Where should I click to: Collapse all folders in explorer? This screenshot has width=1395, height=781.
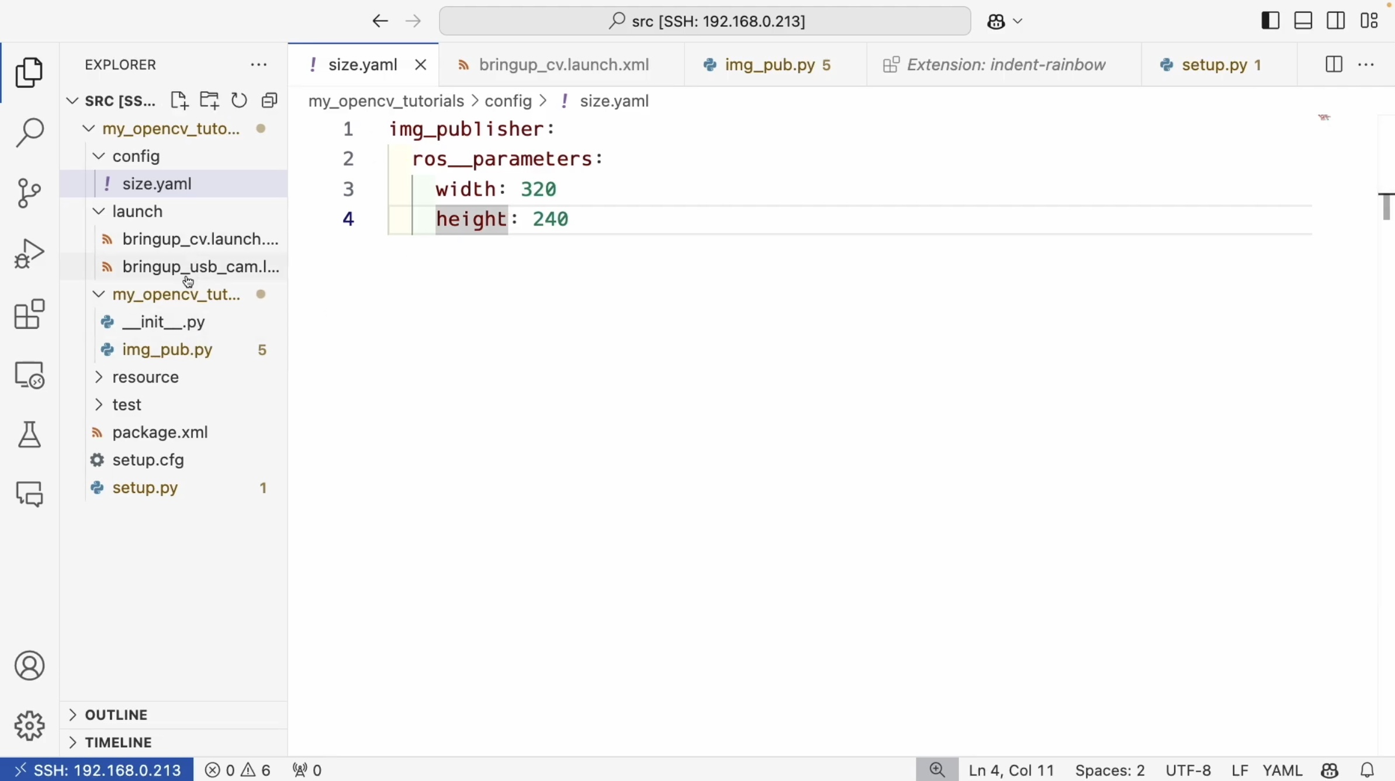pos(269,100)
